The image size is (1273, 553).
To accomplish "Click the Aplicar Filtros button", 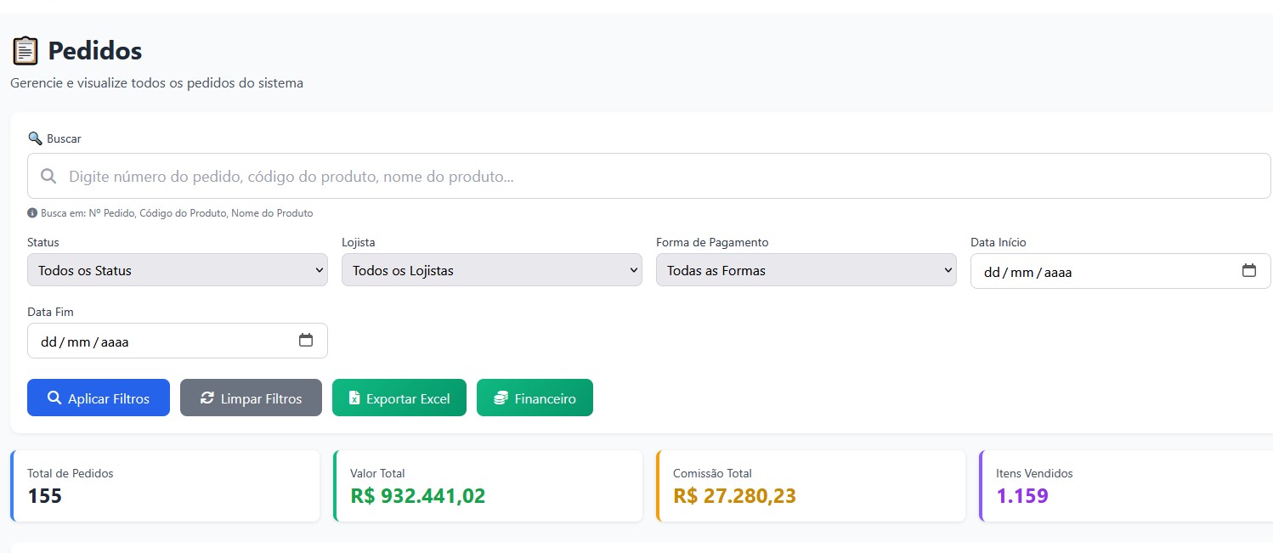I will pos(98,397).
